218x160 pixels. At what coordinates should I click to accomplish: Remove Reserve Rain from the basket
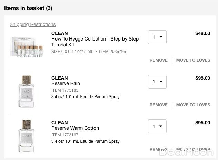click(158, 105)
